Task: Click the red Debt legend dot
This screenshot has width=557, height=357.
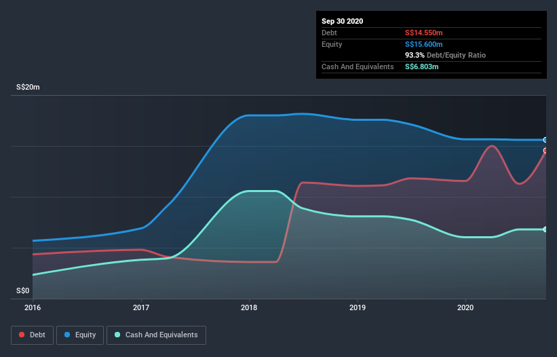Action: point(22,335)
